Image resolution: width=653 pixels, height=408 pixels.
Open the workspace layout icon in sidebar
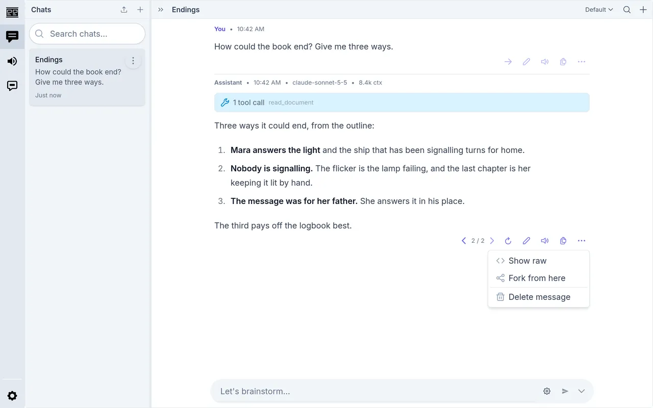(x=12, y=12)
